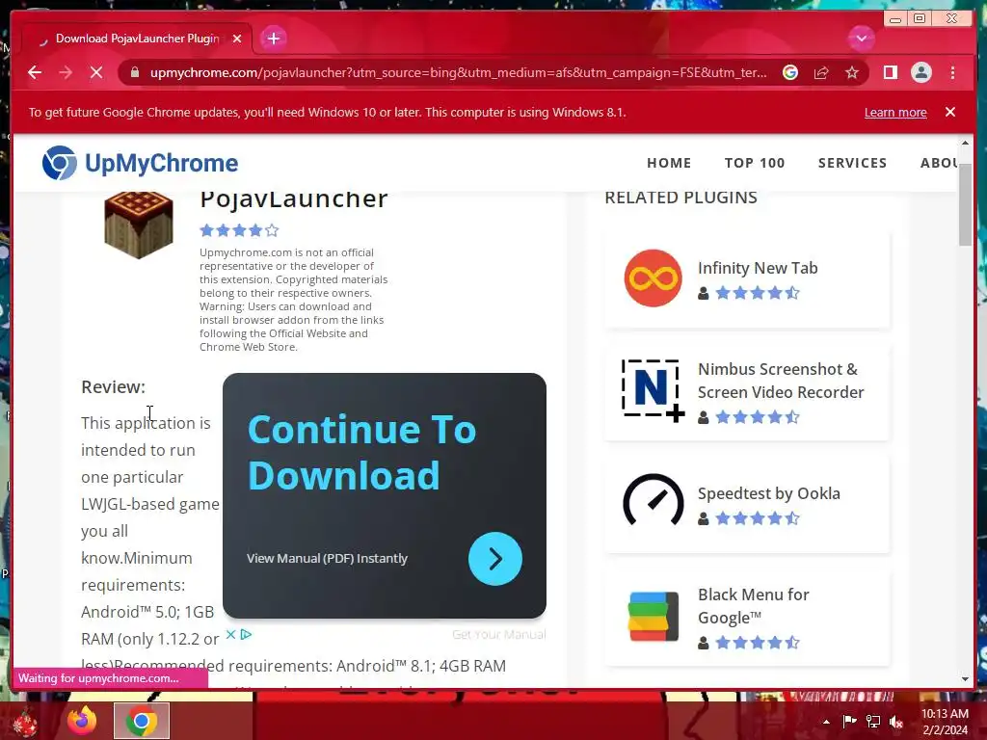
Task: Click View Manual (PDF) Instantly text
Action: (327, 558)
